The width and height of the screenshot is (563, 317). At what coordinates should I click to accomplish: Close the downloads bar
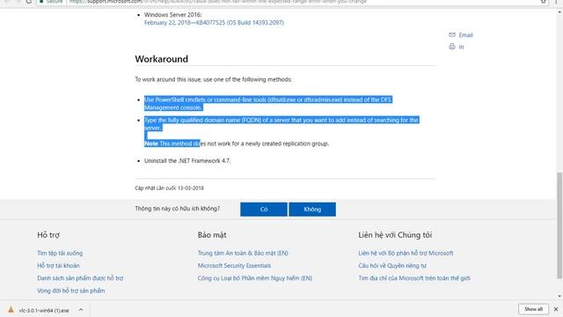(556, 309)
